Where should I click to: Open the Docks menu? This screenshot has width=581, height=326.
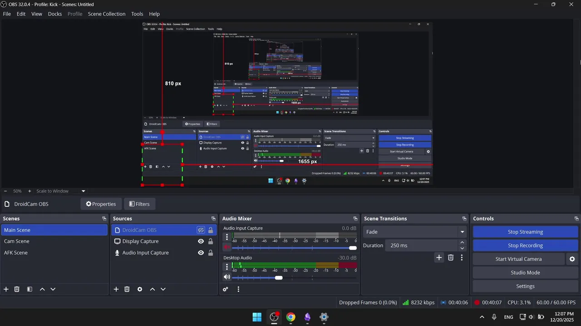[55, 14]
